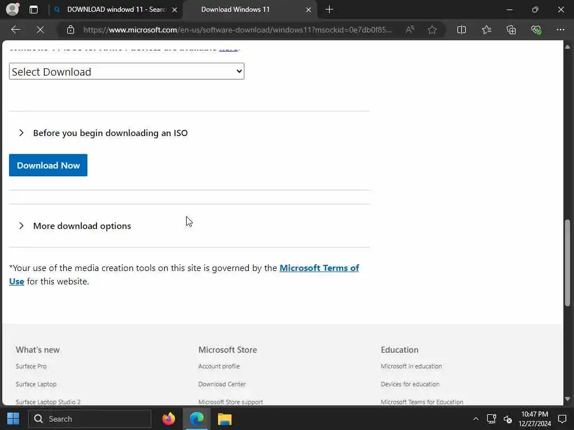
Task: Open the Select Download dropdown
Action: pos(127,71)
